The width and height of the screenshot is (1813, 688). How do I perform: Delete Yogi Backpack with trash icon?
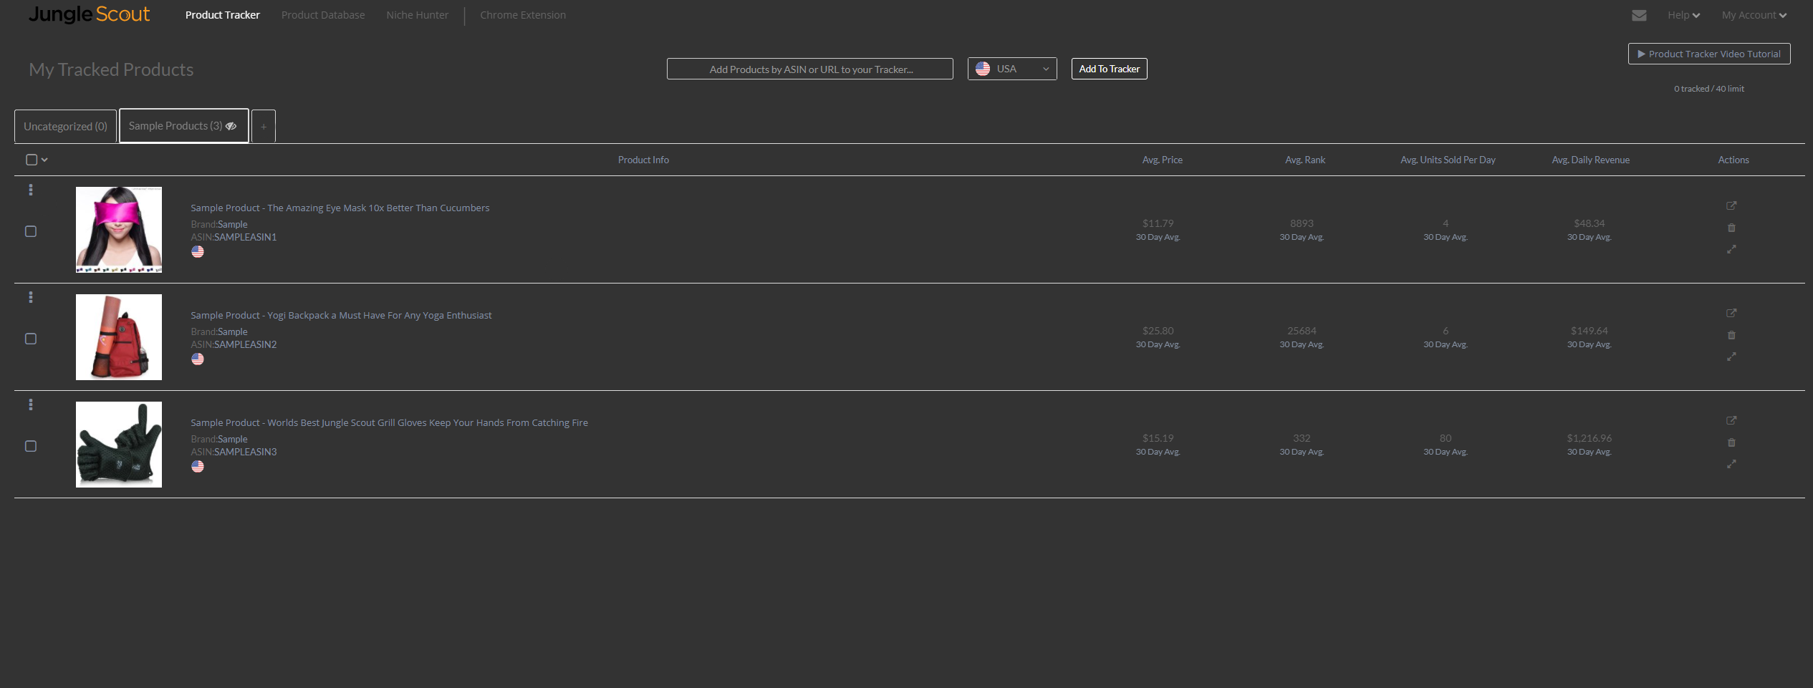[x=1731, y=335]
